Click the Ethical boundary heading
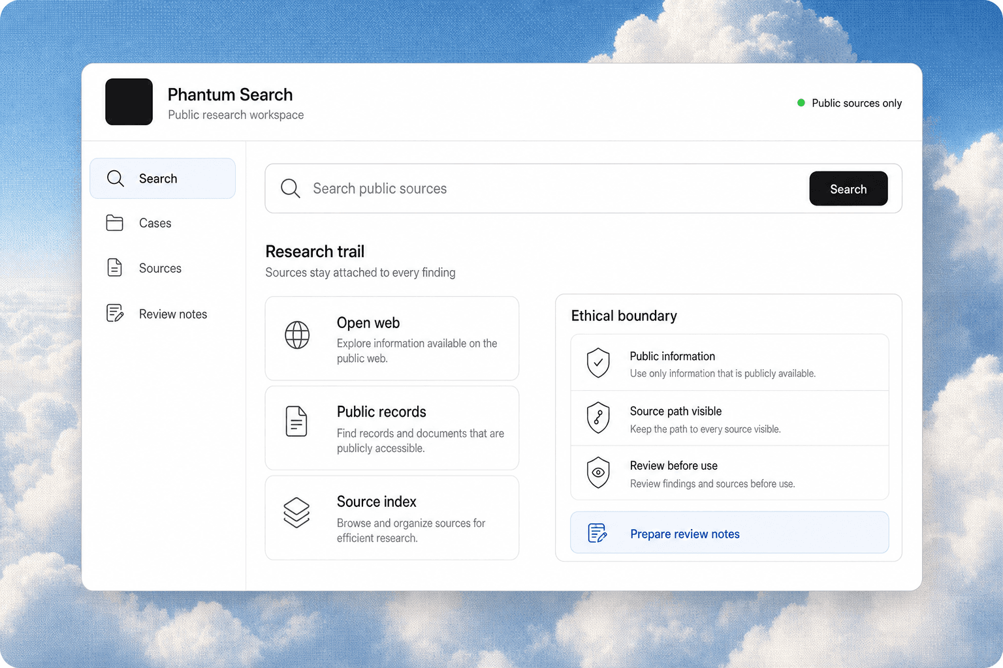 click(624, 316)
